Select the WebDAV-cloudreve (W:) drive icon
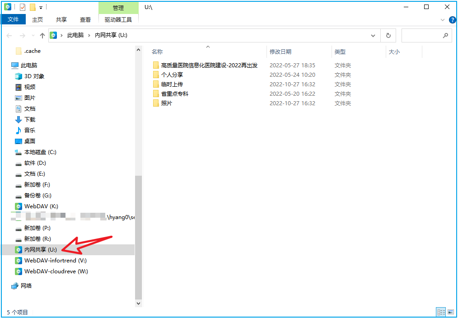This screenshot has width=458, height=318. [19, 271]
